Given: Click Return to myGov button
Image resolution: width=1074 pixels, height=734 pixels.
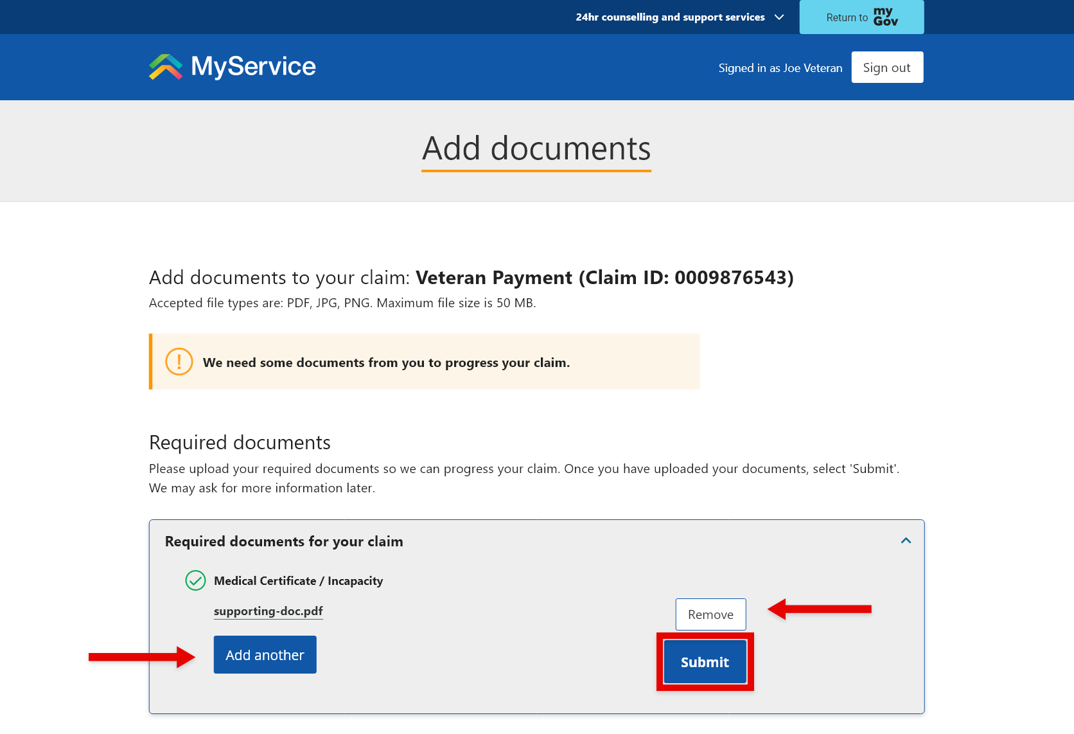Looking at the screenshot, I should (x=861, y=17).
